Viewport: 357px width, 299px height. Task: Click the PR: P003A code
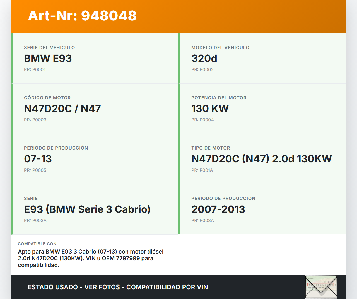point(202,221)
